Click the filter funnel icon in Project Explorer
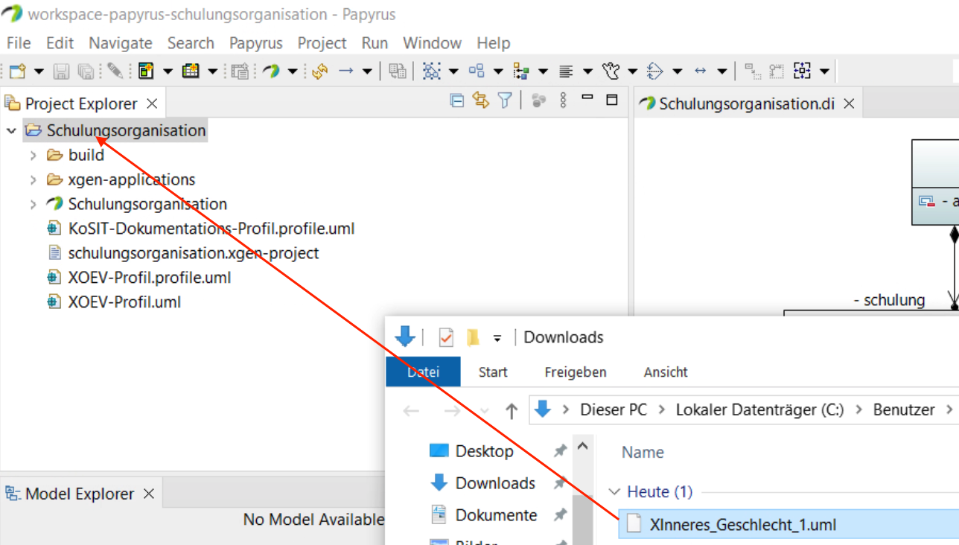959x545 pixels. [505, 101]
